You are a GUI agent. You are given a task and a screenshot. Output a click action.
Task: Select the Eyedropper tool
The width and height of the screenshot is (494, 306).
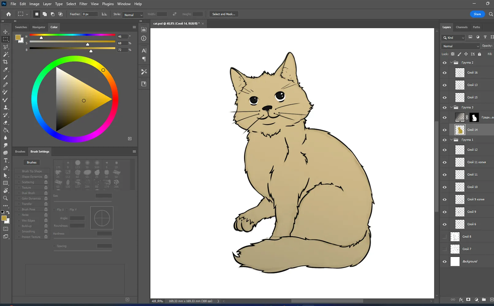tap(6, 70)
